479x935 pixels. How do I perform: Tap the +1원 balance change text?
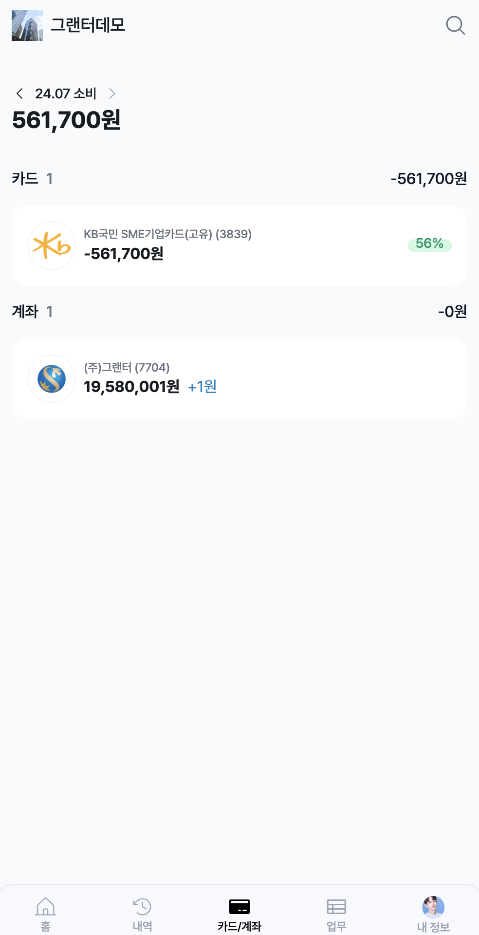[202, 387]
